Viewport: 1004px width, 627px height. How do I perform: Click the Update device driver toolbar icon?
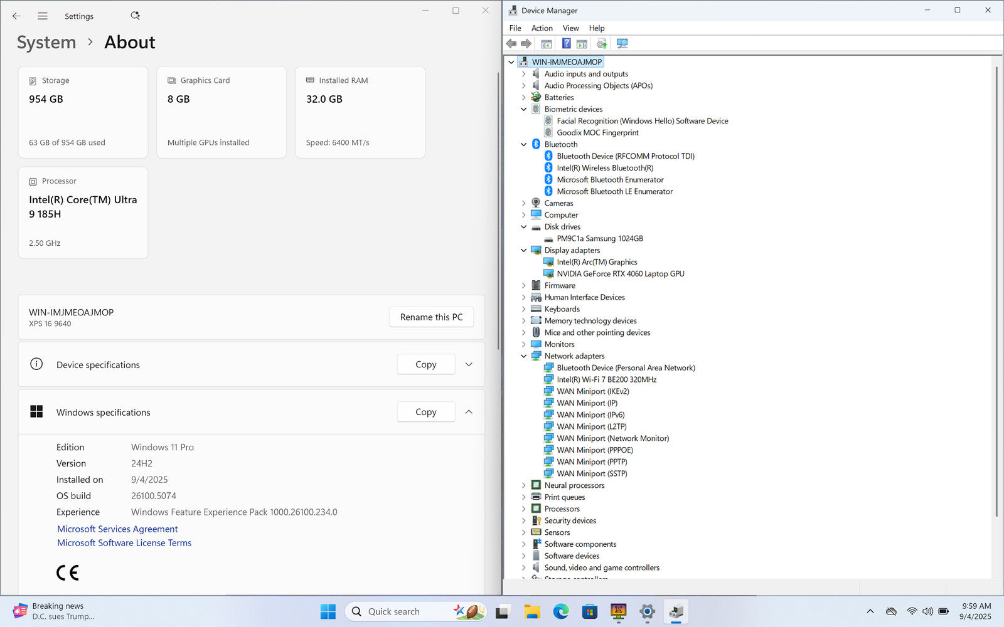pos(602,44)
